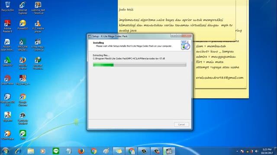Click 'flirt = main mata' note line
Image resolution: width=277 pixels, height=155 pixels.
[x=209, y=62]
